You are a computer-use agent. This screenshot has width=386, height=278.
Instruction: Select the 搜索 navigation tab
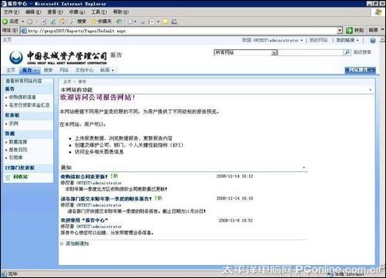[48, 70]
